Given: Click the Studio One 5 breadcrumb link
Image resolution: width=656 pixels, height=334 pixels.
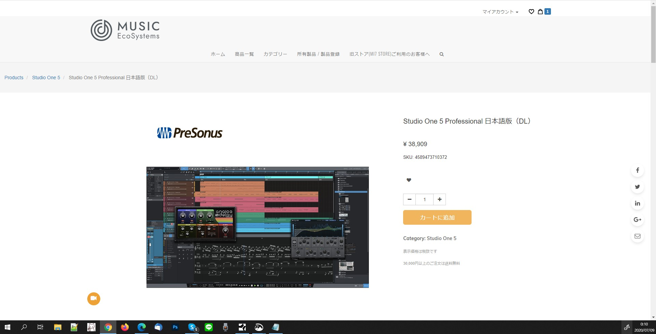Looking at the screenshot, I should (x=46, y=78).
